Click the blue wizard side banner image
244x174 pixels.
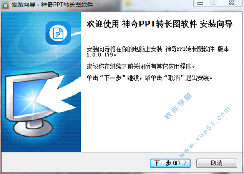tap(41, 82)
